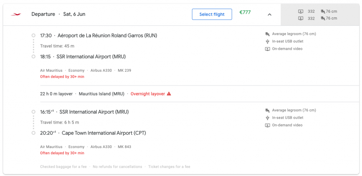Click legroom seat icon for flight MK 843

pyautogui.click(x=268, y=110)
